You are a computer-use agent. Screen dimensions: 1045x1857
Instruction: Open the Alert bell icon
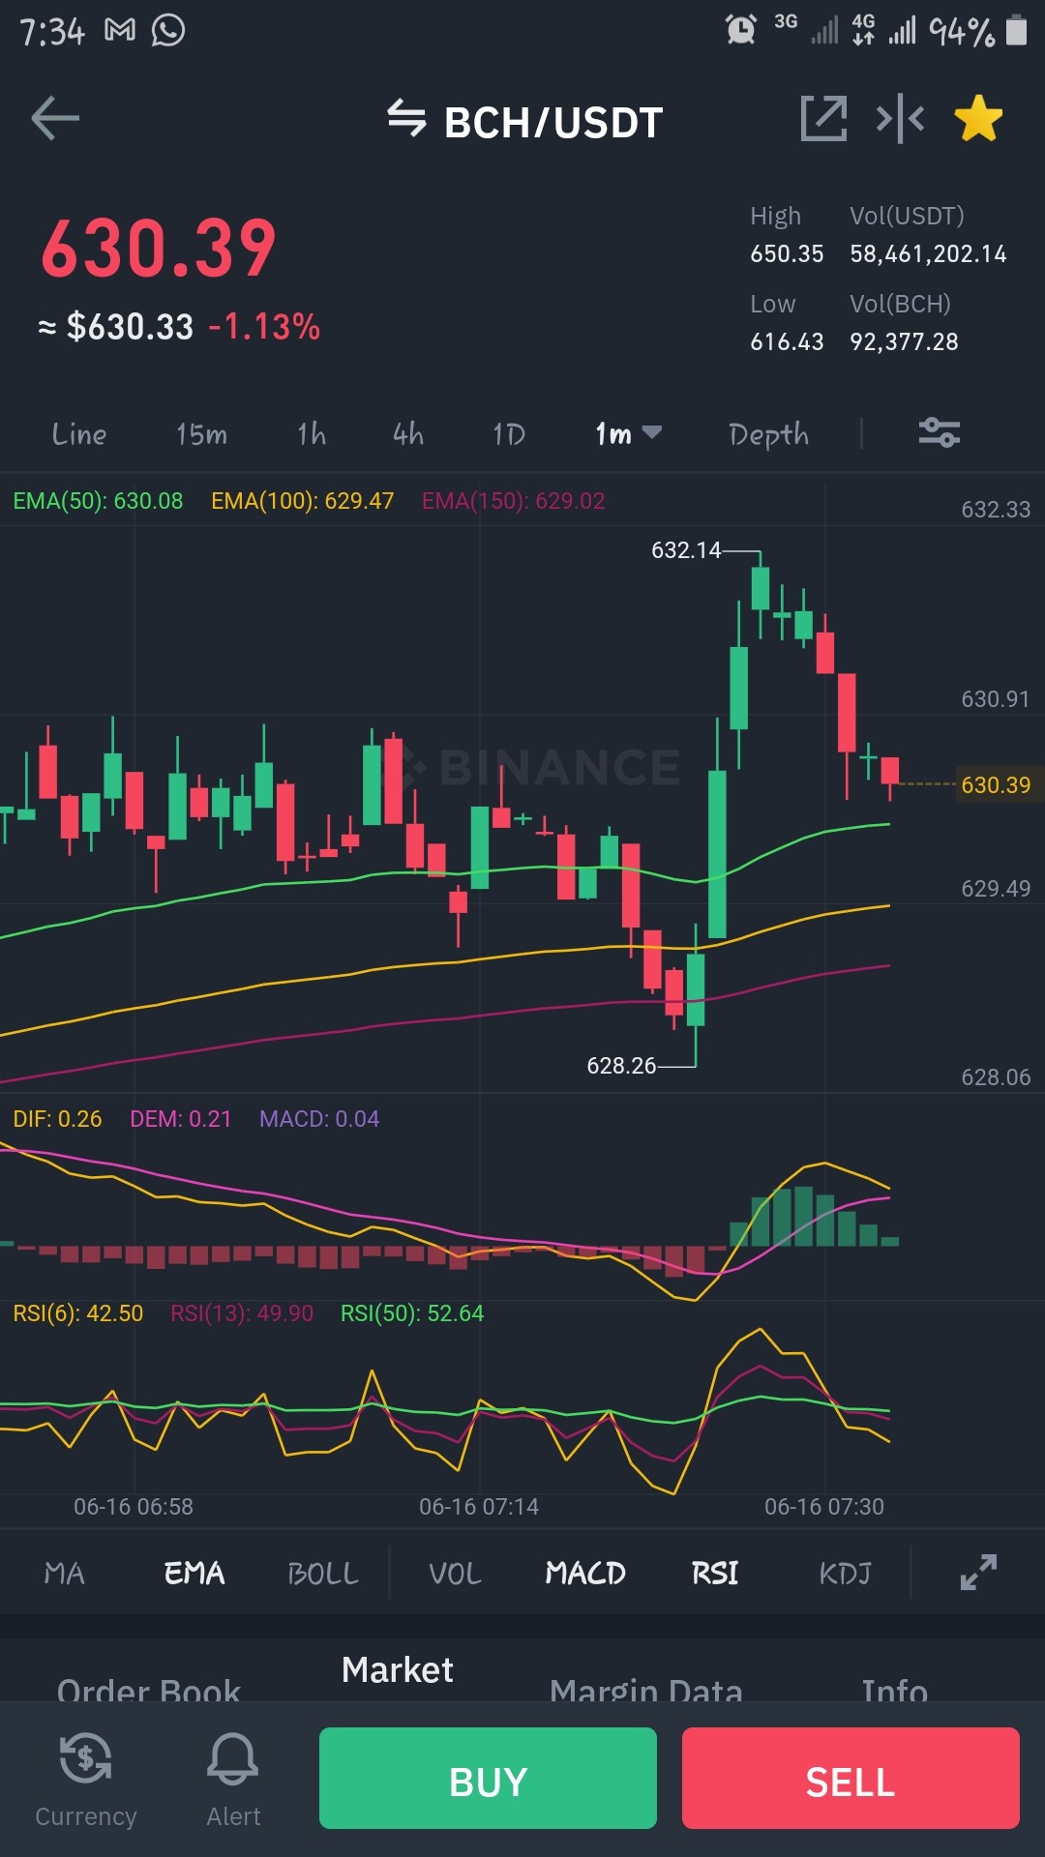coord(233,1780)
